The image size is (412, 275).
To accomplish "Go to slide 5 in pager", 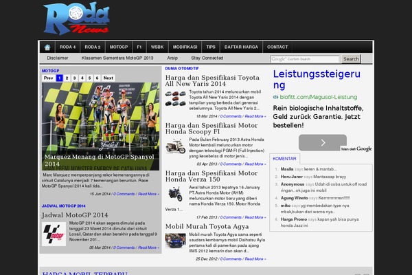I will pyautogui.click(x=89, y=78).
